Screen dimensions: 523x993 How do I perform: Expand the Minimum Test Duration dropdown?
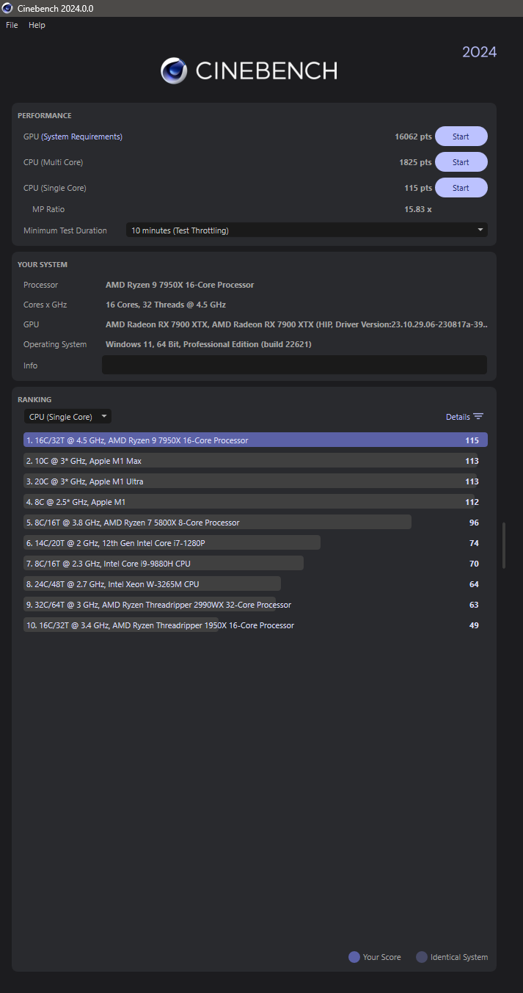coord(307,230)
